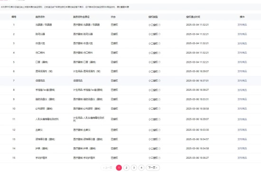Click 发布商品 link in row 10
Viewport: 261px width, 172px height.
(242, 109)
